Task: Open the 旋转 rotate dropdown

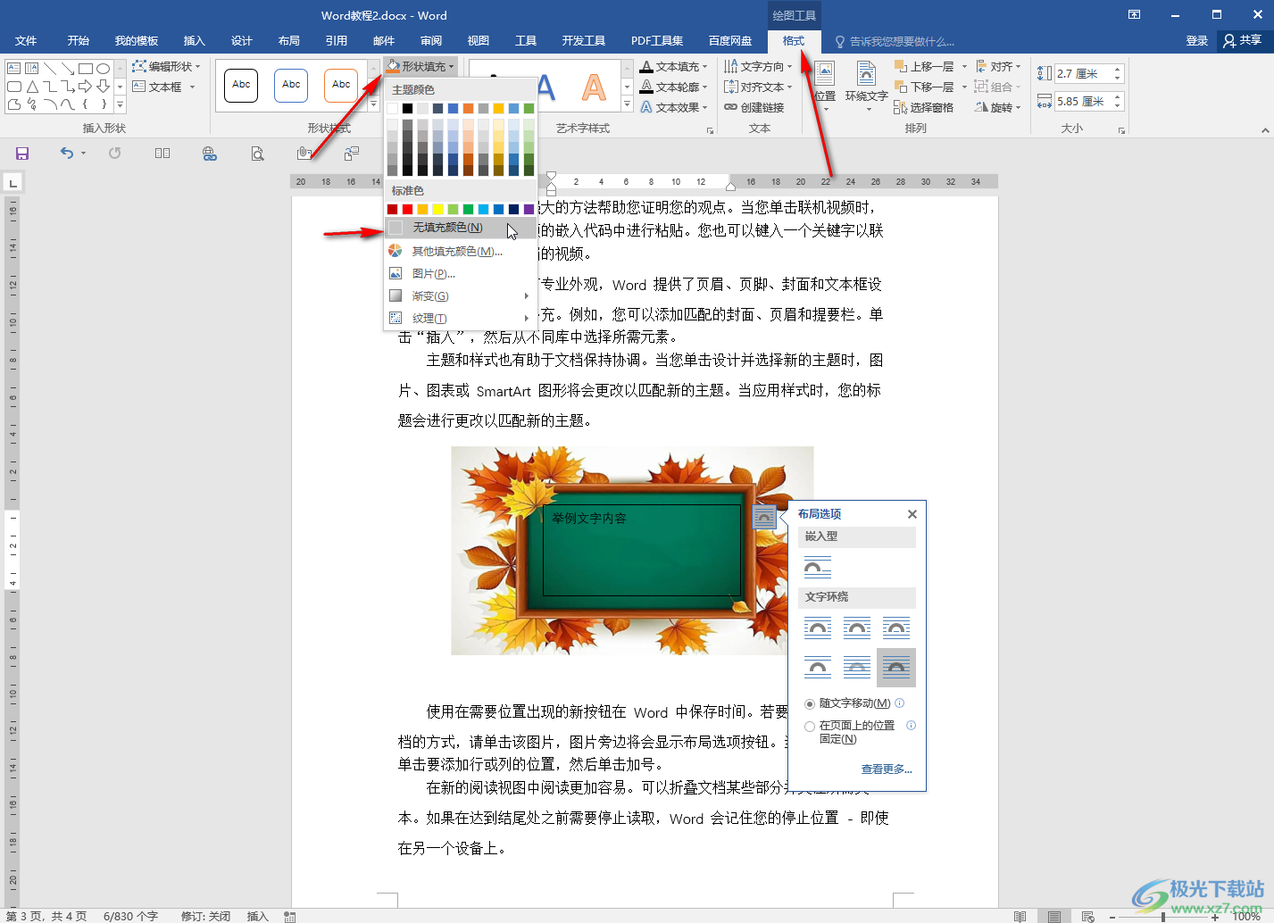Action: [x=997, y=107]
